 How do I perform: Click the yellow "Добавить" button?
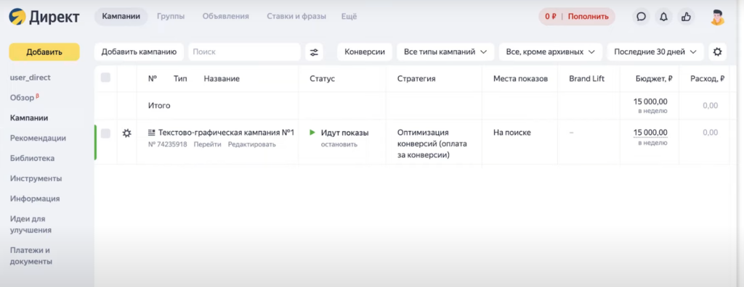coord(44,52)
